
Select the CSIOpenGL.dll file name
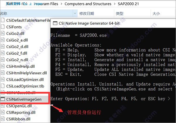coord(19,106)
